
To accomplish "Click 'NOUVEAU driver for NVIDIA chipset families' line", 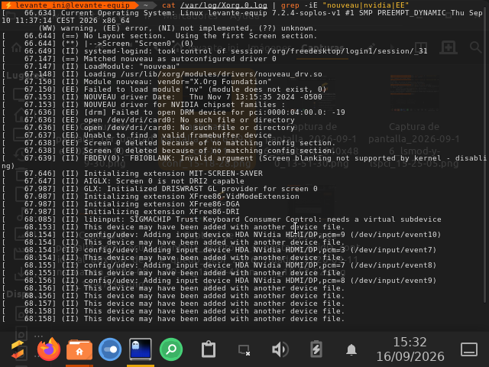I will point(144,105).
